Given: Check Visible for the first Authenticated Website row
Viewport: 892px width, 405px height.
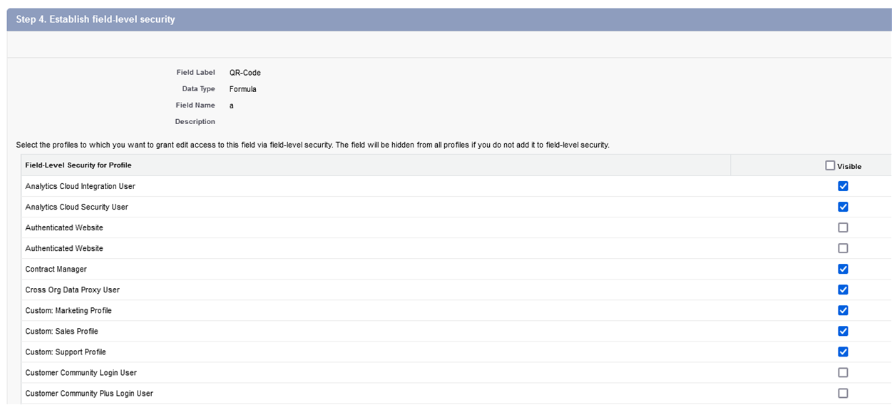Looking at the screenshot, I should click(x=844, y=227).
